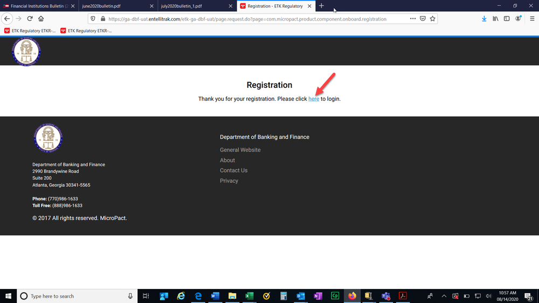Open Microsoft Word from the taskbar
This screenshot has width=539, height=303.
[x=215, y=296]
